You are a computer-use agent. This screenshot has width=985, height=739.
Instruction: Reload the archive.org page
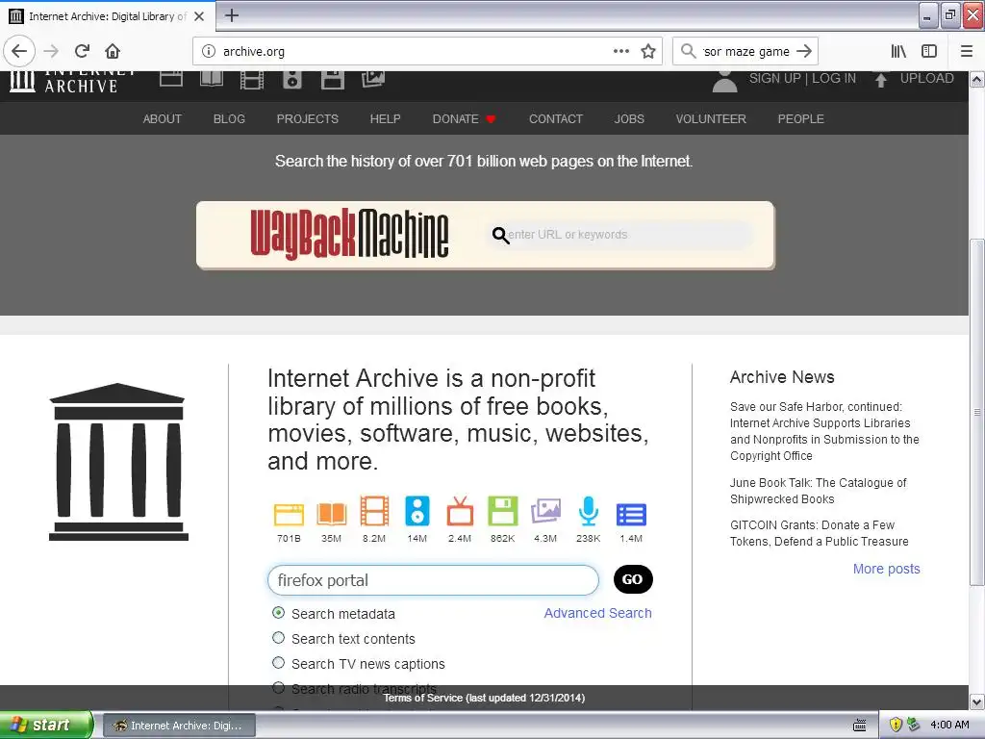click(83, 51)
